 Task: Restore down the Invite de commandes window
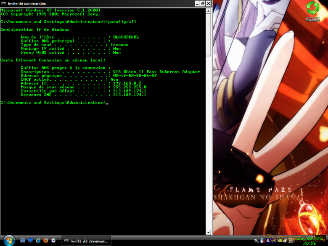click(203, 3)
